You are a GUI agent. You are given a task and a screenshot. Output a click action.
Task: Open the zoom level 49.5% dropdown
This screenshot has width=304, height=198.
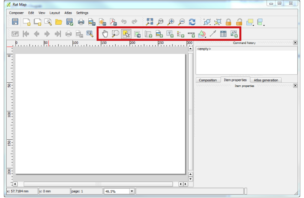[132, 191]
